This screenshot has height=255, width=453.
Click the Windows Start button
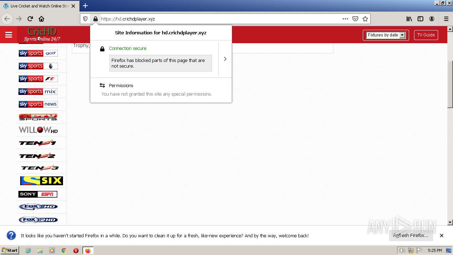[x=10, y=250]
